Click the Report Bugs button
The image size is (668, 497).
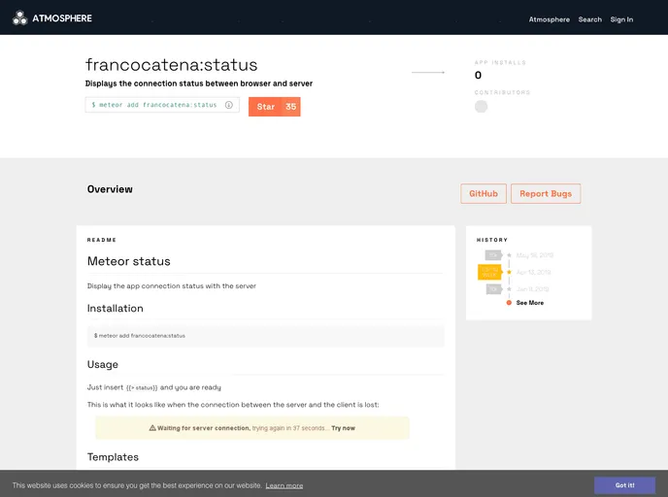(x=546, y=194)
